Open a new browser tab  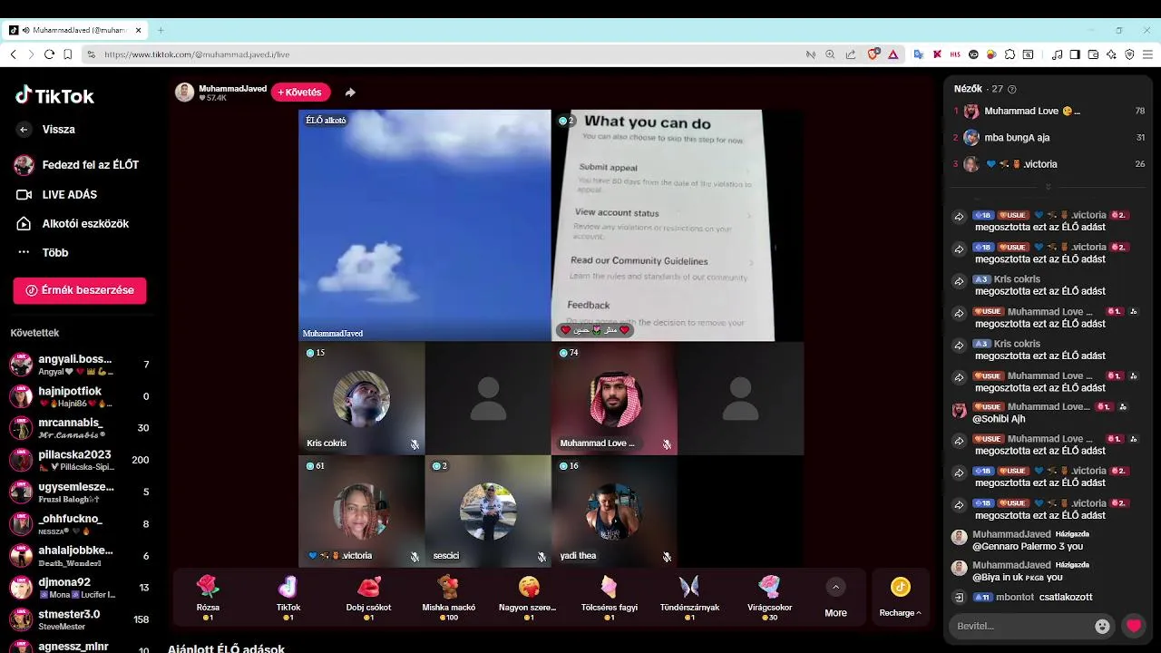point(161,30)
